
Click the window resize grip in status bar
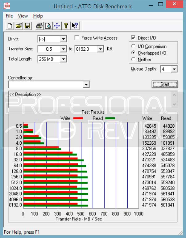[180, 232]
